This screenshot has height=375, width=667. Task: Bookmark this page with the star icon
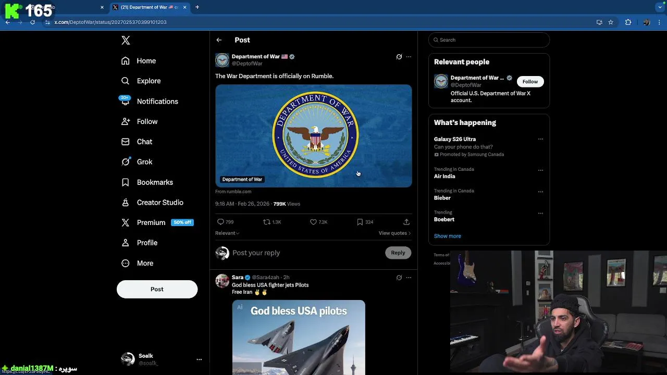pos(611,22)
